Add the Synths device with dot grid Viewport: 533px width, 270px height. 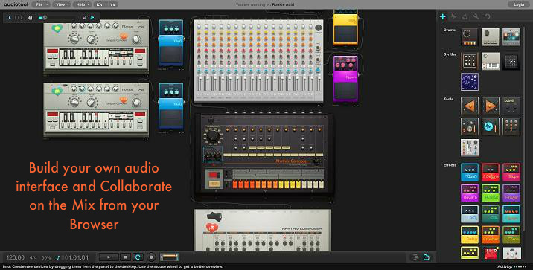coord(470,61)
